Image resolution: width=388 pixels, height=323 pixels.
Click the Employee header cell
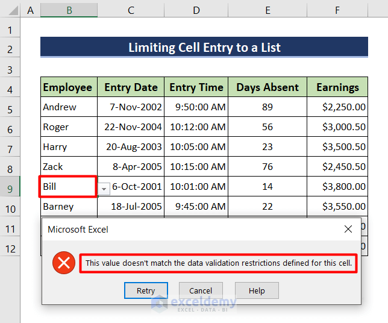pyautogui.click(x=69, y=87)
